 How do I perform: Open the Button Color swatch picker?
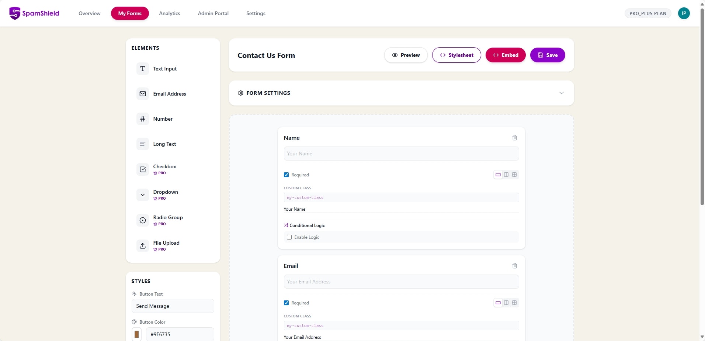(x=137, y=334)
